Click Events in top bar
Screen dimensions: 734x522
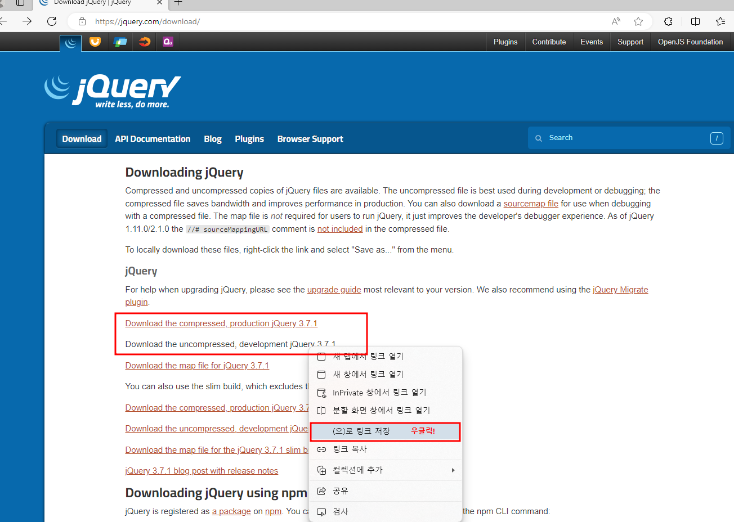coord(592,42)
